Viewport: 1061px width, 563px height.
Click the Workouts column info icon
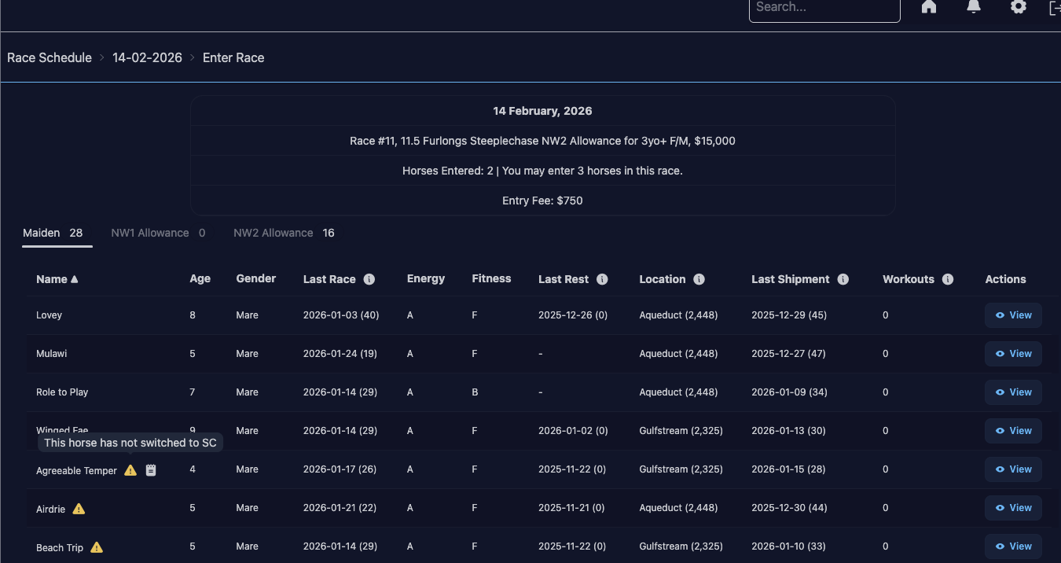948,279
